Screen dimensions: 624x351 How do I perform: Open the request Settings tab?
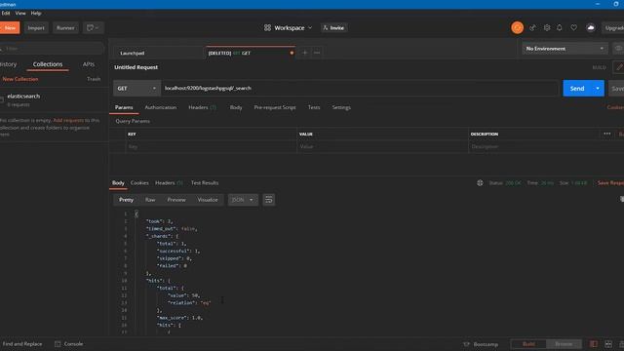click(x=341, y=107)
